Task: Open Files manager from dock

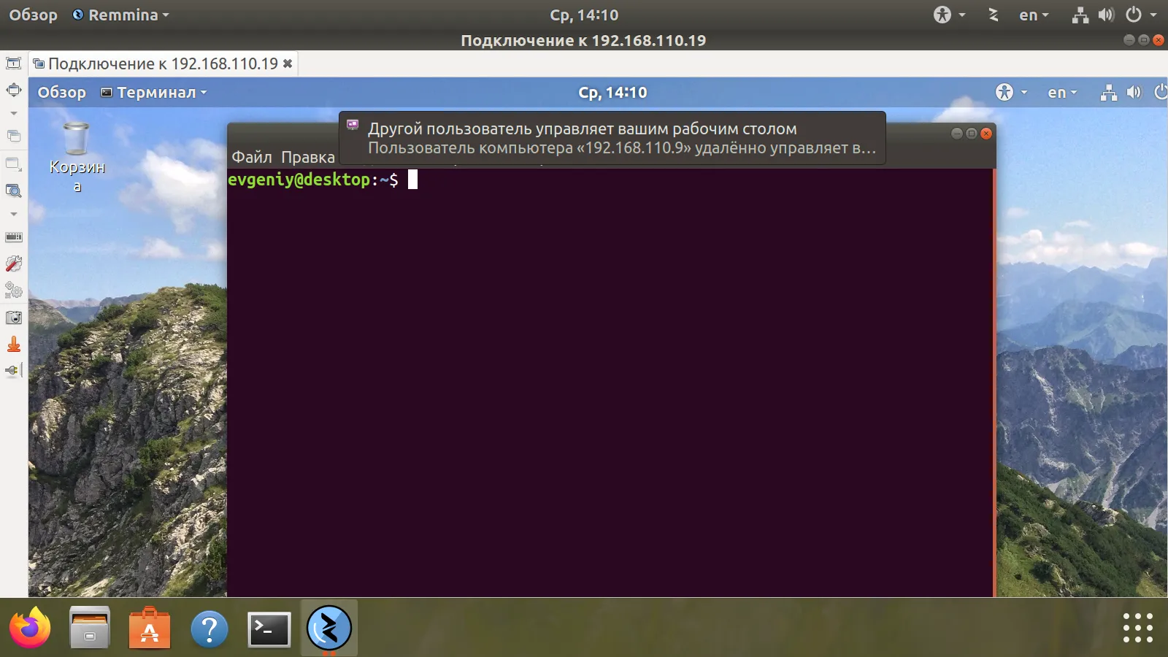Action: [x=90, y=628]
